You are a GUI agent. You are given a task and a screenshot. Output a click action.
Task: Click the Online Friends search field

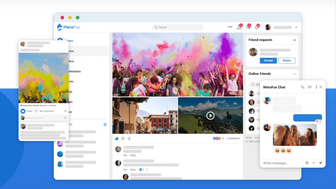(x=254, y=84)
